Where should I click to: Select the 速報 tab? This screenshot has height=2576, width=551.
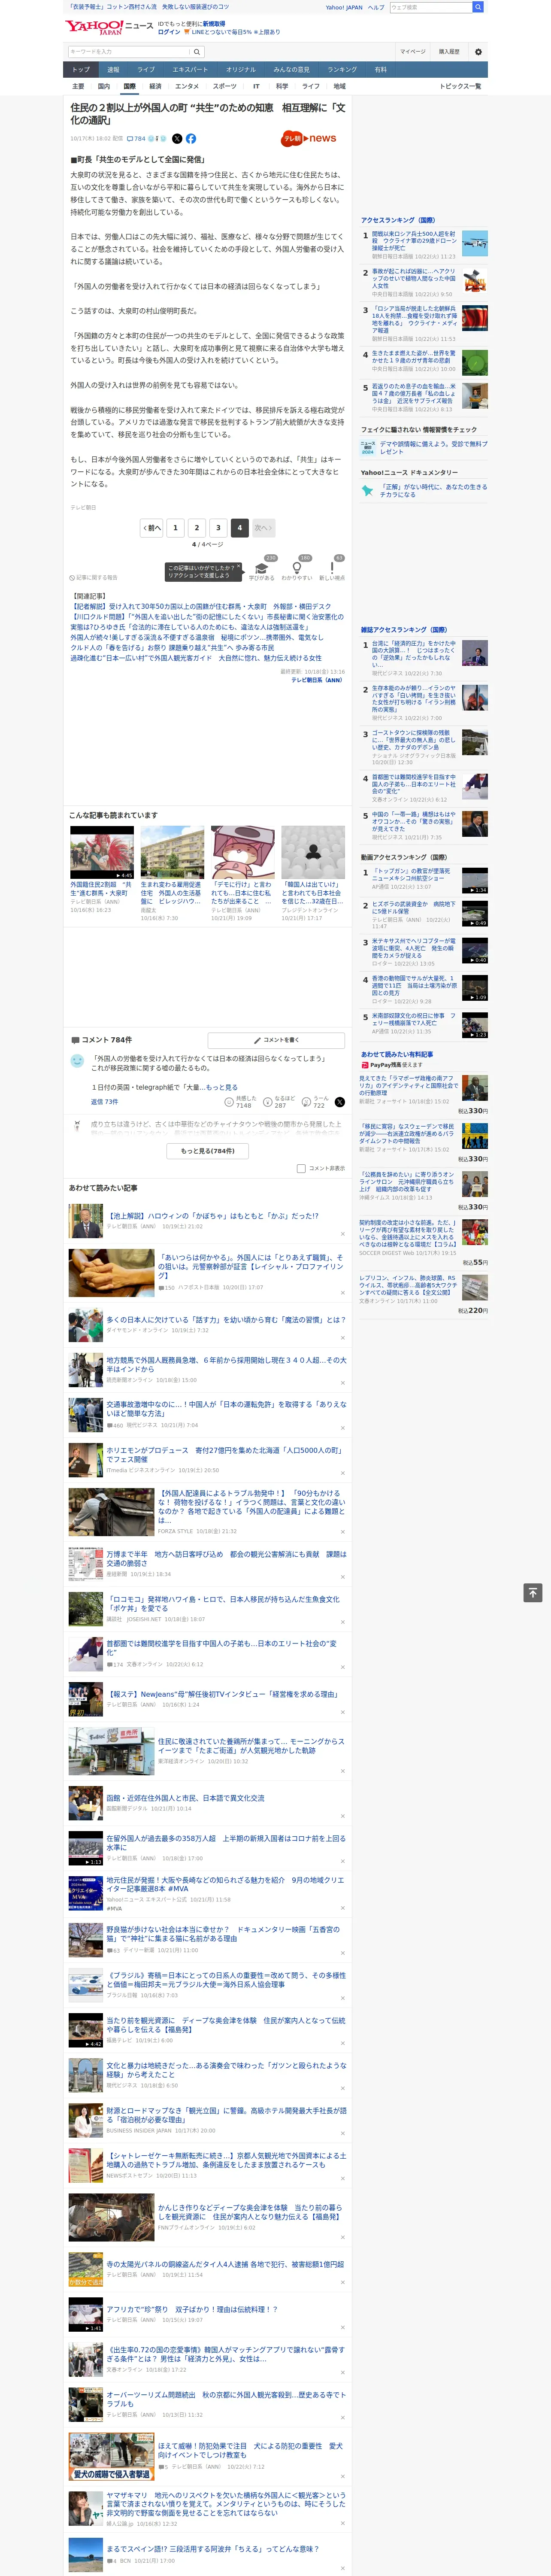(x=113, y=70)
